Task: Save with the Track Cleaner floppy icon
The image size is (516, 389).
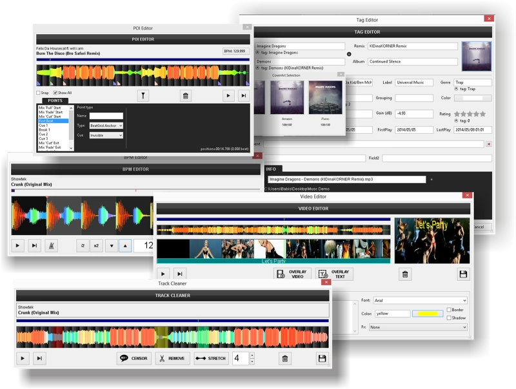Action: 322,359
